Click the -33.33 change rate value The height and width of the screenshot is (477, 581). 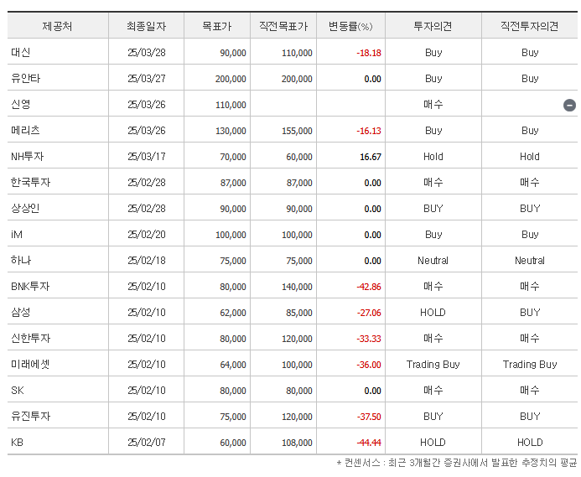point(369,339)
